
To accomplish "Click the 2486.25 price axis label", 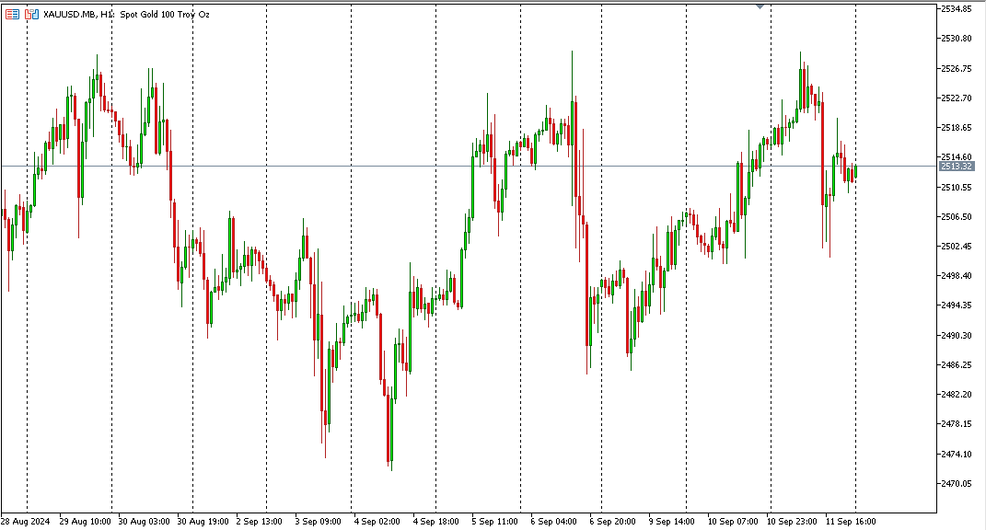I will [956, 364].
